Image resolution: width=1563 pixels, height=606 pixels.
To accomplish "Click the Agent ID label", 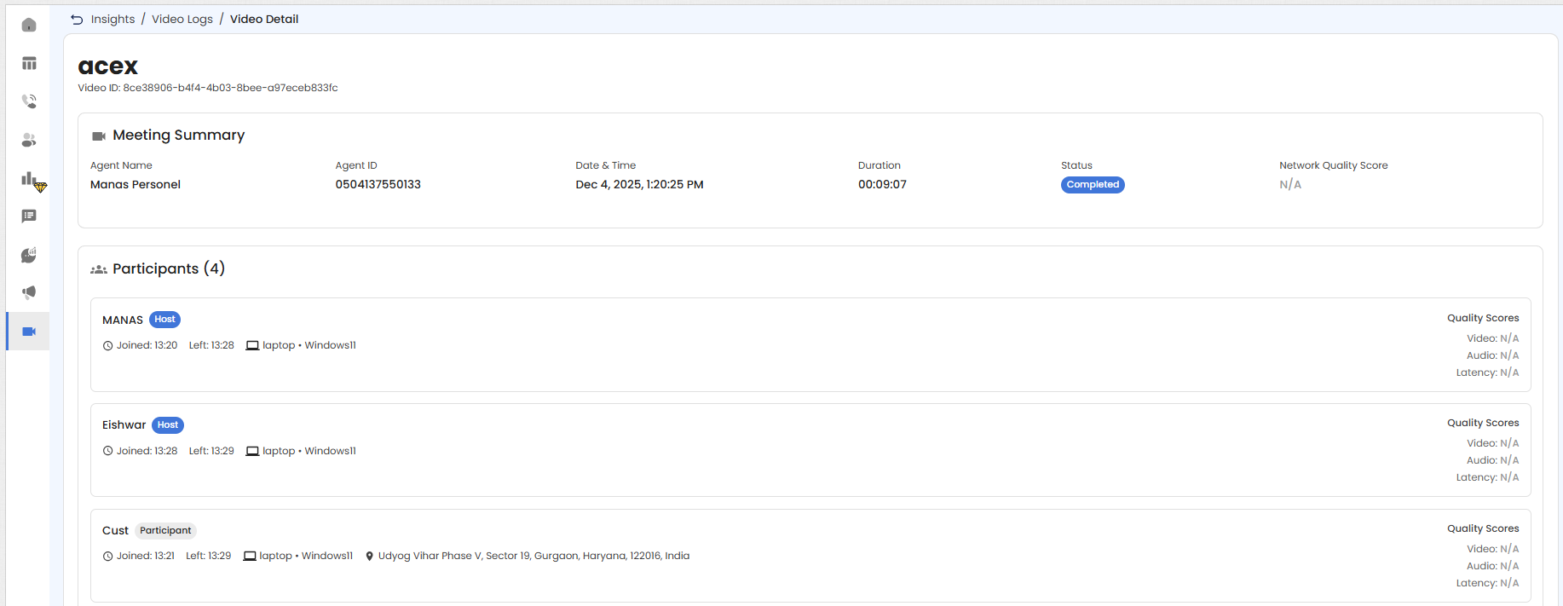I will click(356, 165).
